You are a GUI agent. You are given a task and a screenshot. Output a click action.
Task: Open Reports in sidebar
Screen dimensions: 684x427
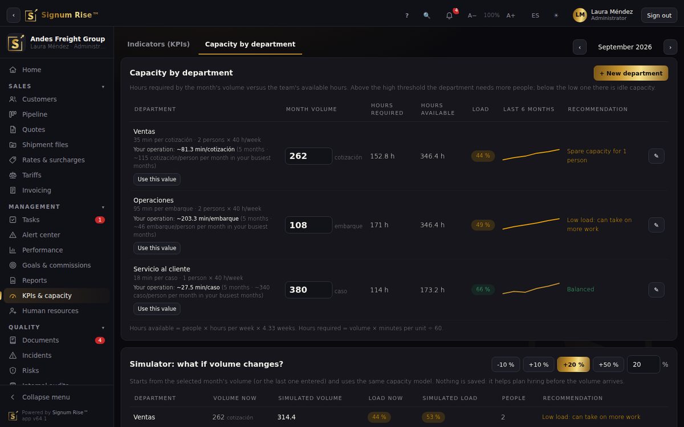click(57, 280)
